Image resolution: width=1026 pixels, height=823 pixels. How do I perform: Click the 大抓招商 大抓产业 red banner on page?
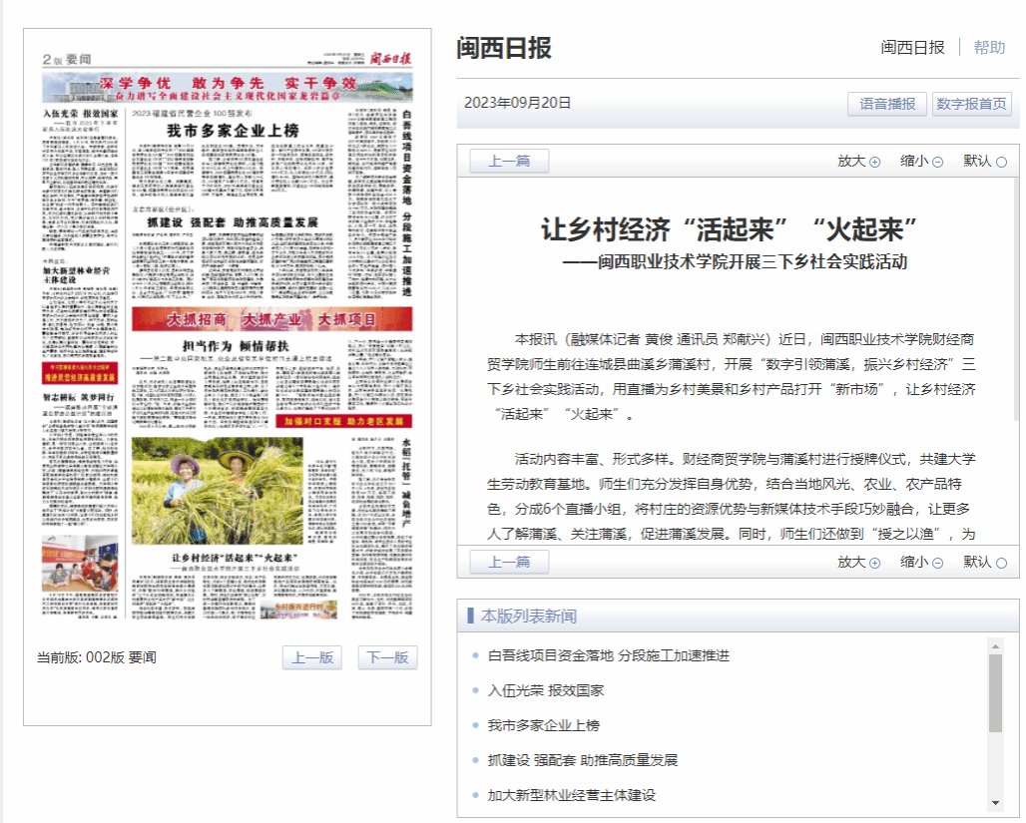pyautogui.click(x=271, y=319)
